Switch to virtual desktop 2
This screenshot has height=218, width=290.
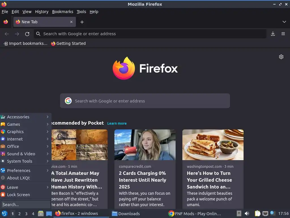point(20,214)
